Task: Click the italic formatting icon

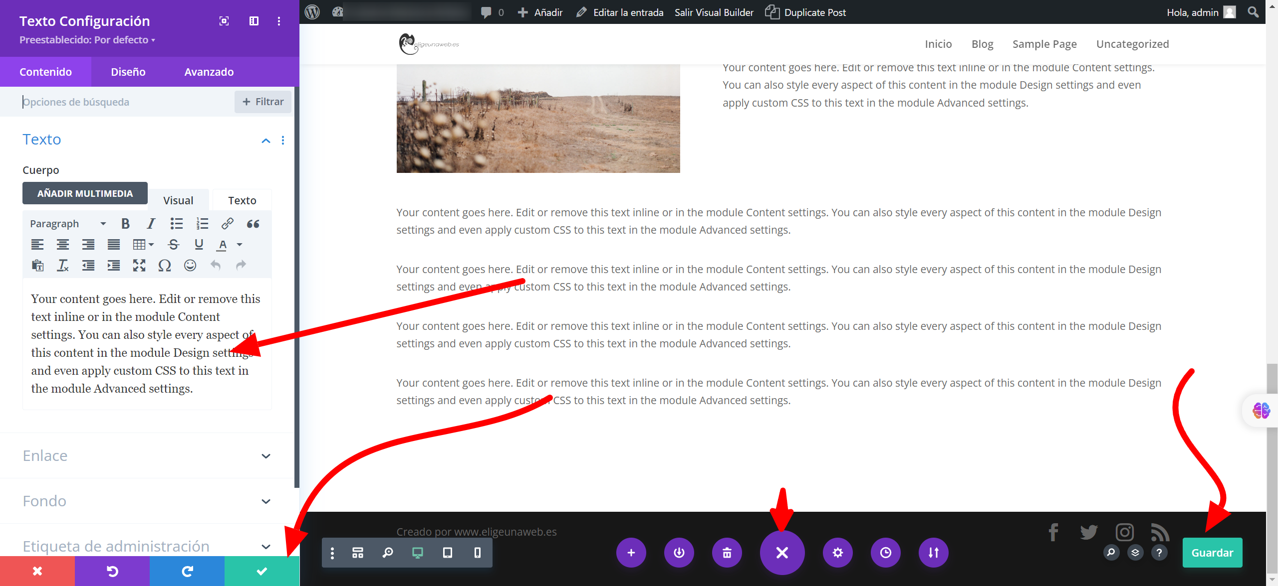Action: [151, 224]
